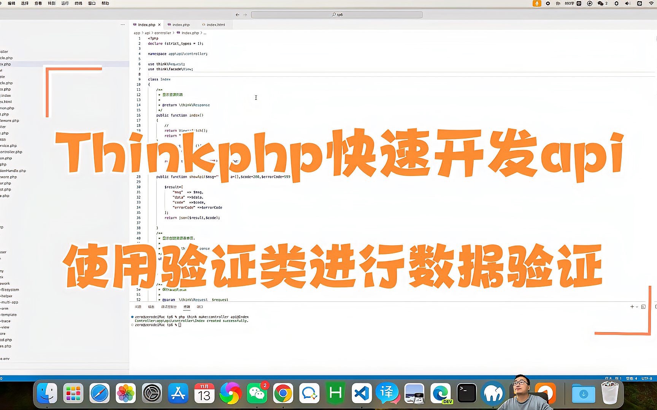Click the app breadcrumb segment
657x410 pixels.
pyautogui.click(x=137, y=33)
